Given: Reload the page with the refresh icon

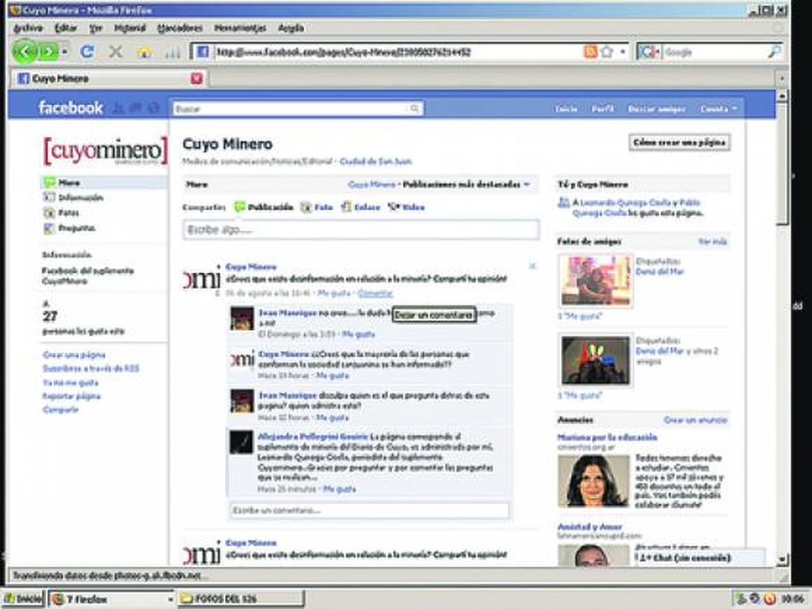Looking at the screenshot, I should pyautogui.click(x=87, y=52).
